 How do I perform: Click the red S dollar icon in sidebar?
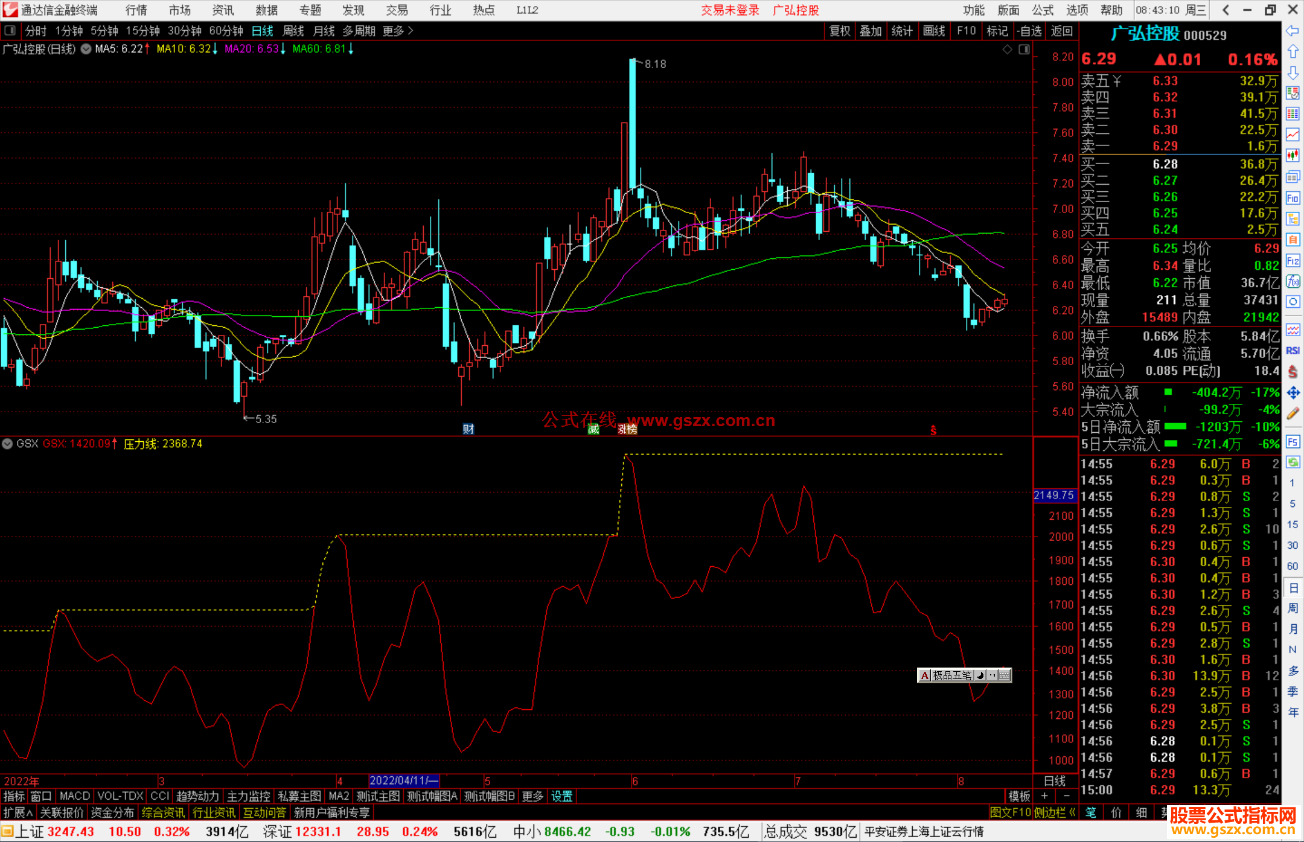pos(1293,372)
